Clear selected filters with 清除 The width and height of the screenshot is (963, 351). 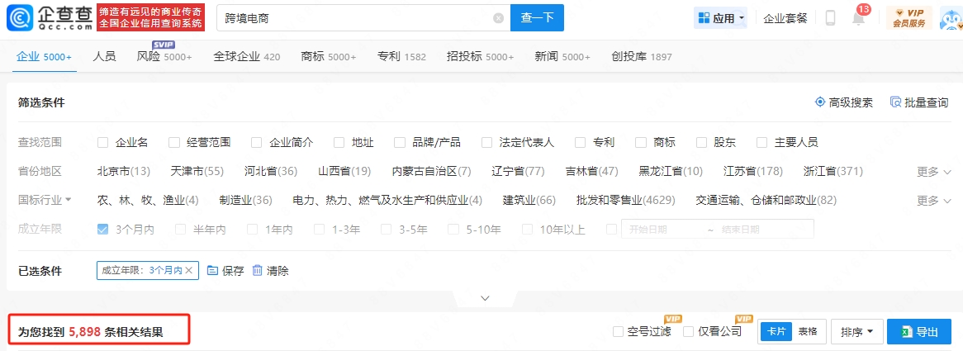pyautogui.click(x=270, y=271)
